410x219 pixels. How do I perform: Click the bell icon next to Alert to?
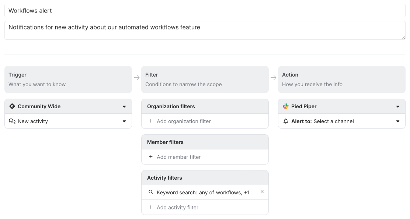tap(286, 121)
